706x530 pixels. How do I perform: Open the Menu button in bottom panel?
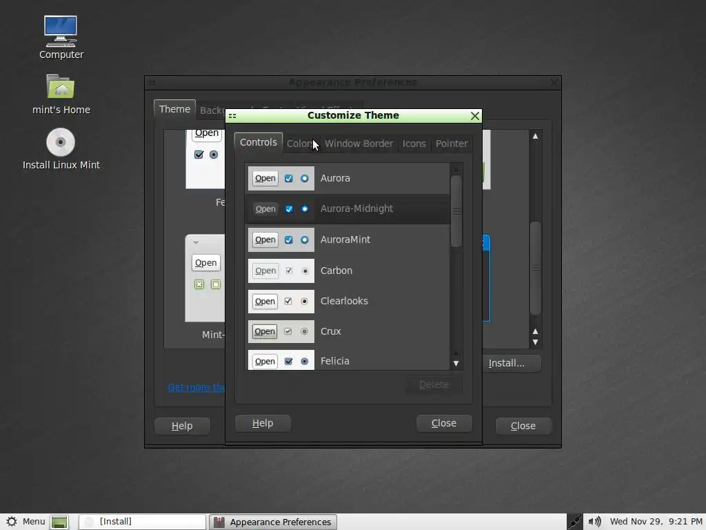pyautogui.click(x=26, y=522)
